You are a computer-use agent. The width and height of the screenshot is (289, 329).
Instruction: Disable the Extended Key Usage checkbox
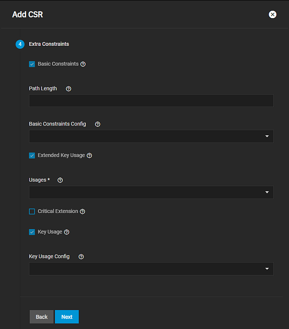click(32, 156)
